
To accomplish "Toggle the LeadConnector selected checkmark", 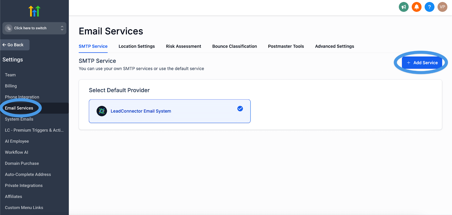I will [240, 109].
